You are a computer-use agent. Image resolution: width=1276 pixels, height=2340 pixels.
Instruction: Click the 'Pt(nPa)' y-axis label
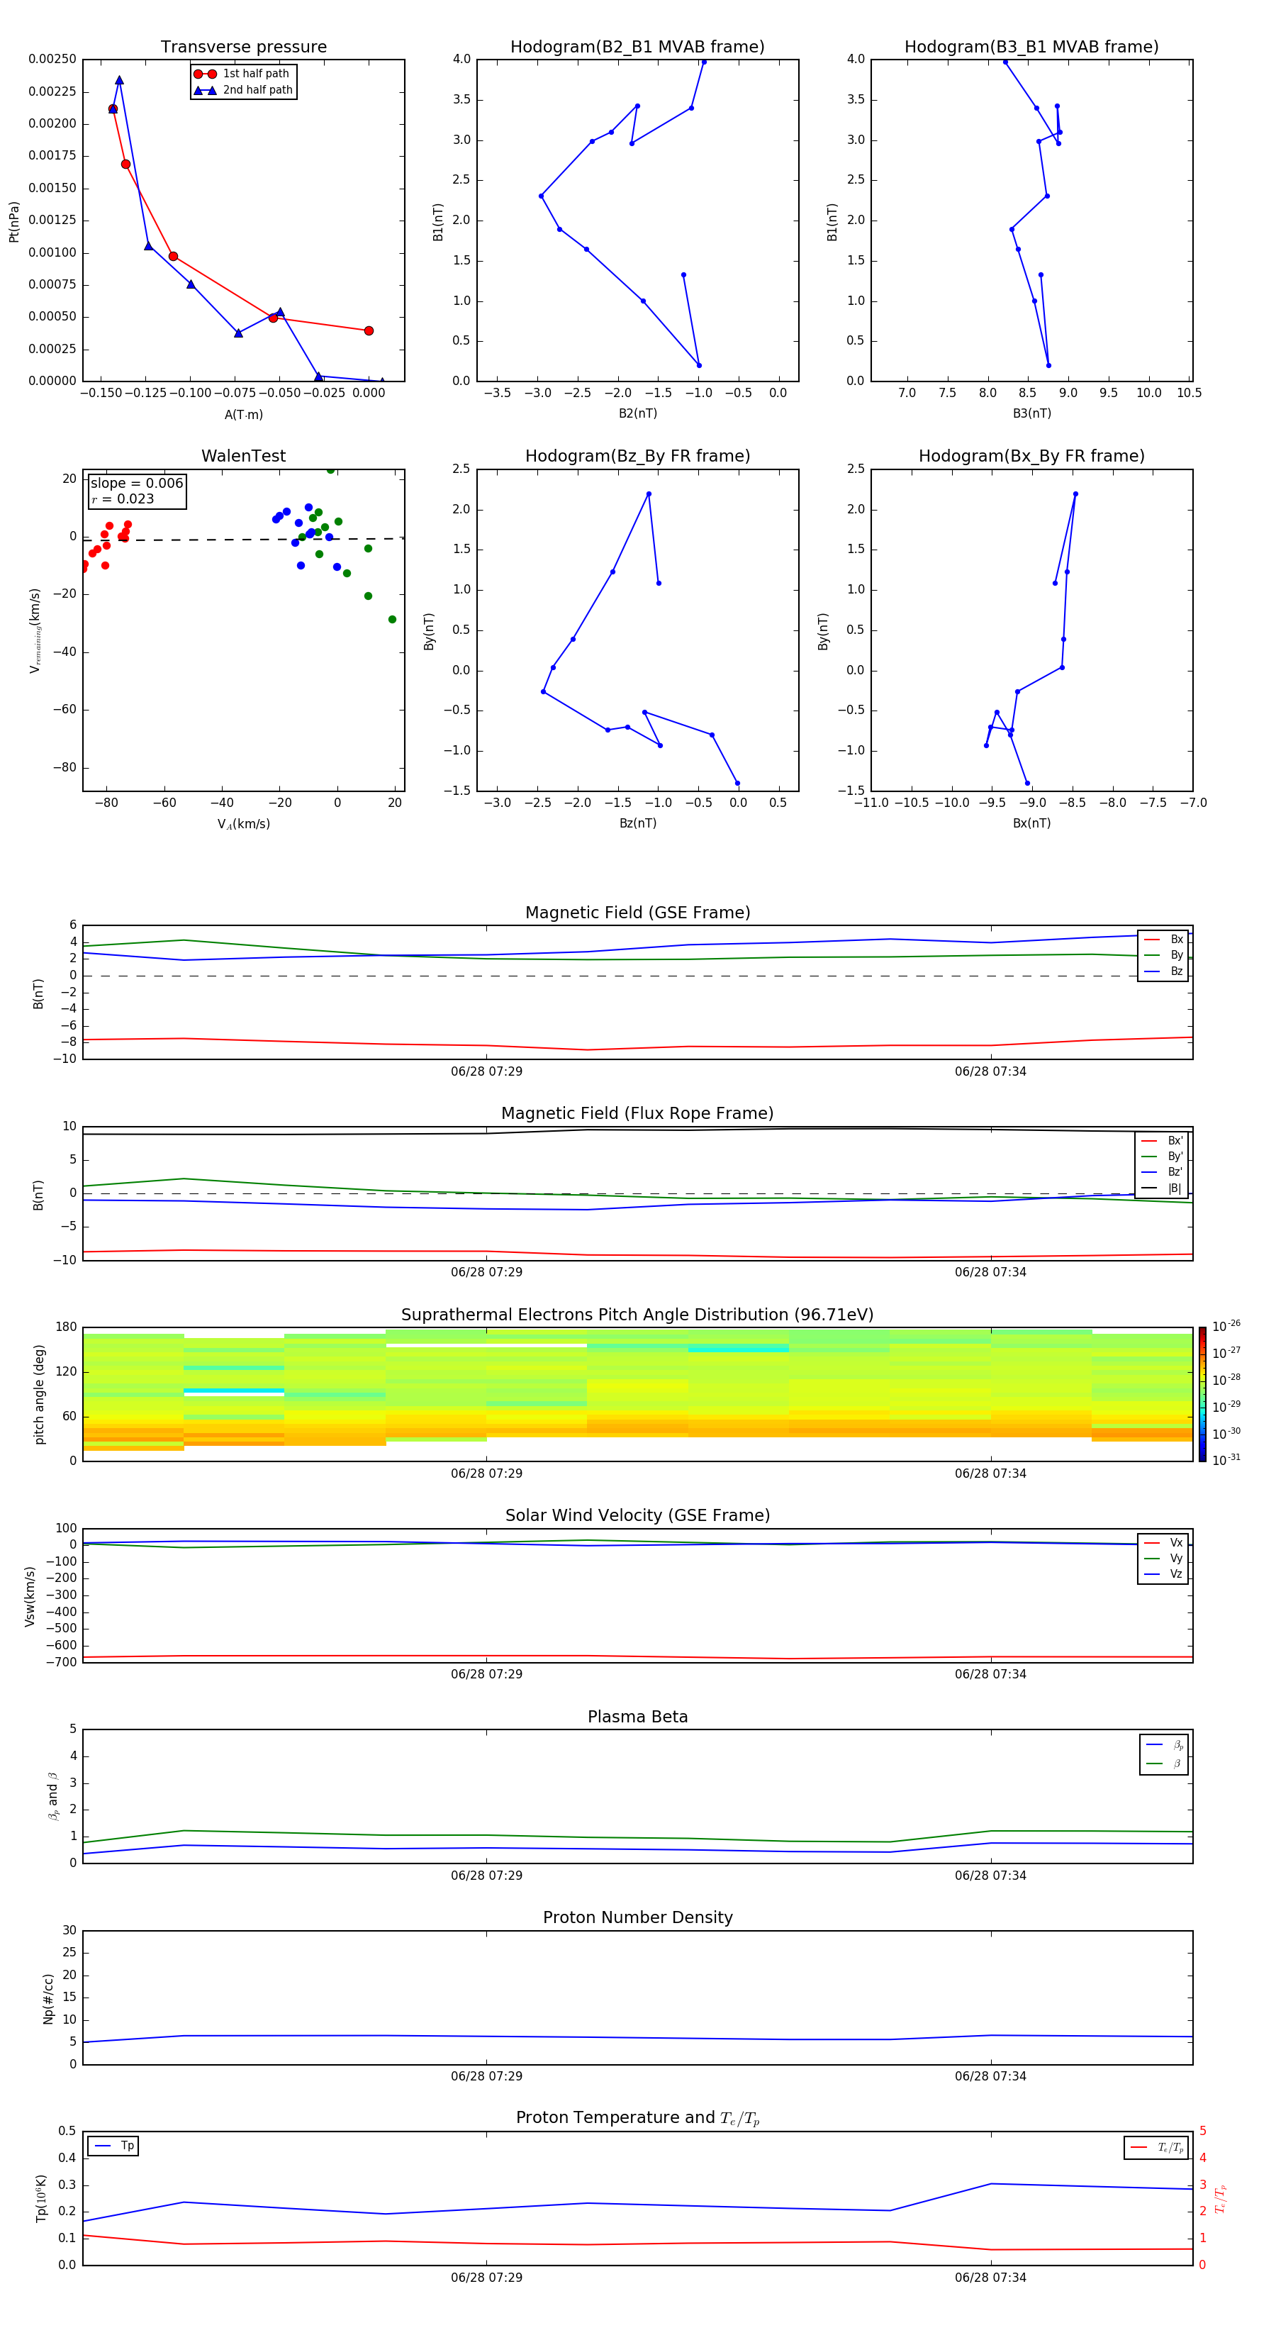[13, 221]
